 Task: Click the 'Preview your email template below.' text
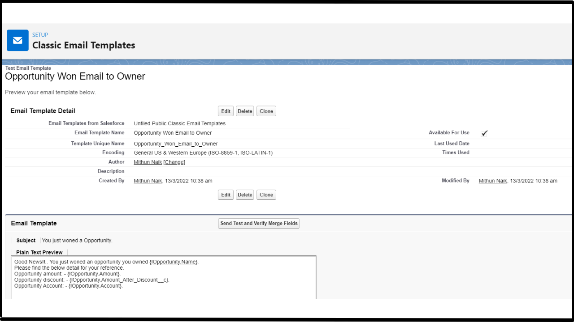tap(50, 93)
